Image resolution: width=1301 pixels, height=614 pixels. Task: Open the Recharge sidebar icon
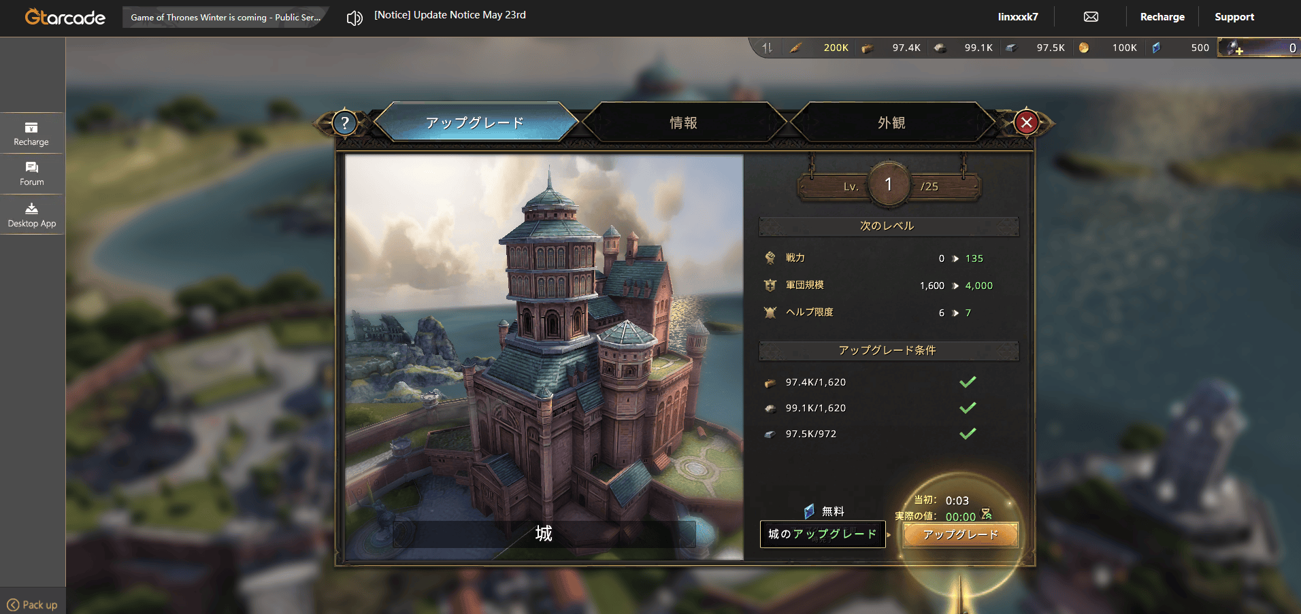click(x=31, y=133)
